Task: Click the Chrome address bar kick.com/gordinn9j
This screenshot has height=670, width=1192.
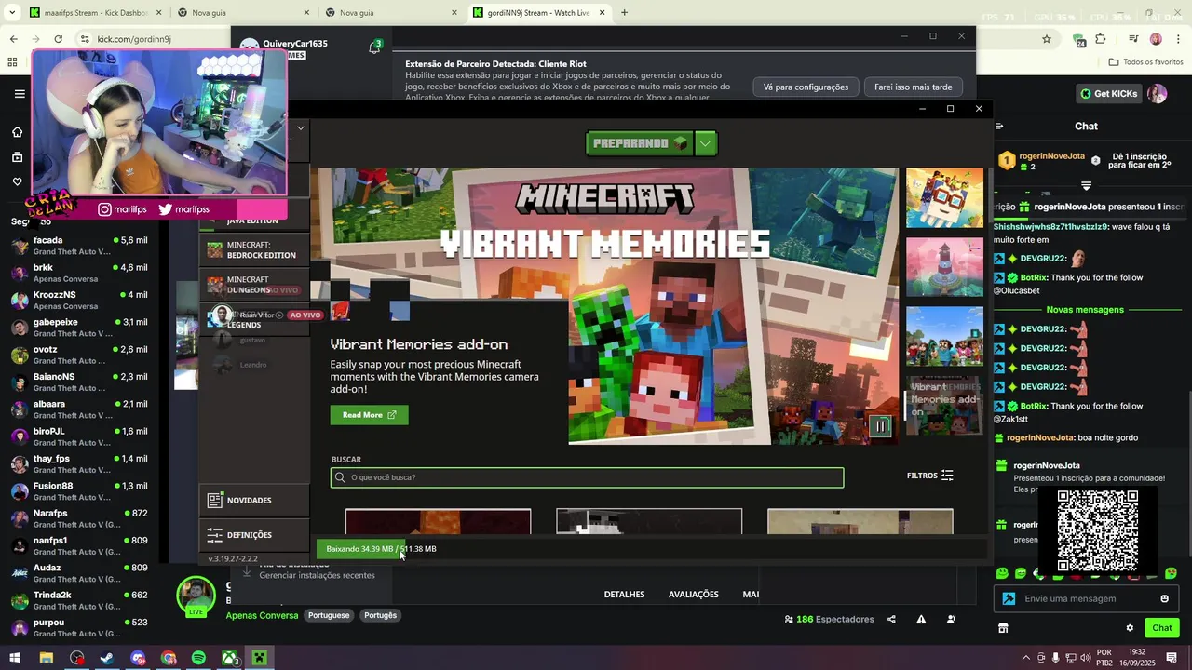Action: pos(559,39)
